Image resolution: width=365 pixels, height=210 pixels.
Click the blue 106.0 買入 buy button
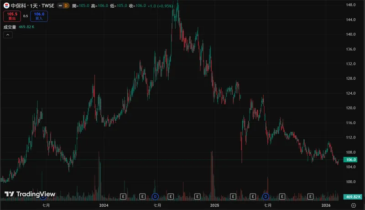pyautogui.click(x=39, y=16)
